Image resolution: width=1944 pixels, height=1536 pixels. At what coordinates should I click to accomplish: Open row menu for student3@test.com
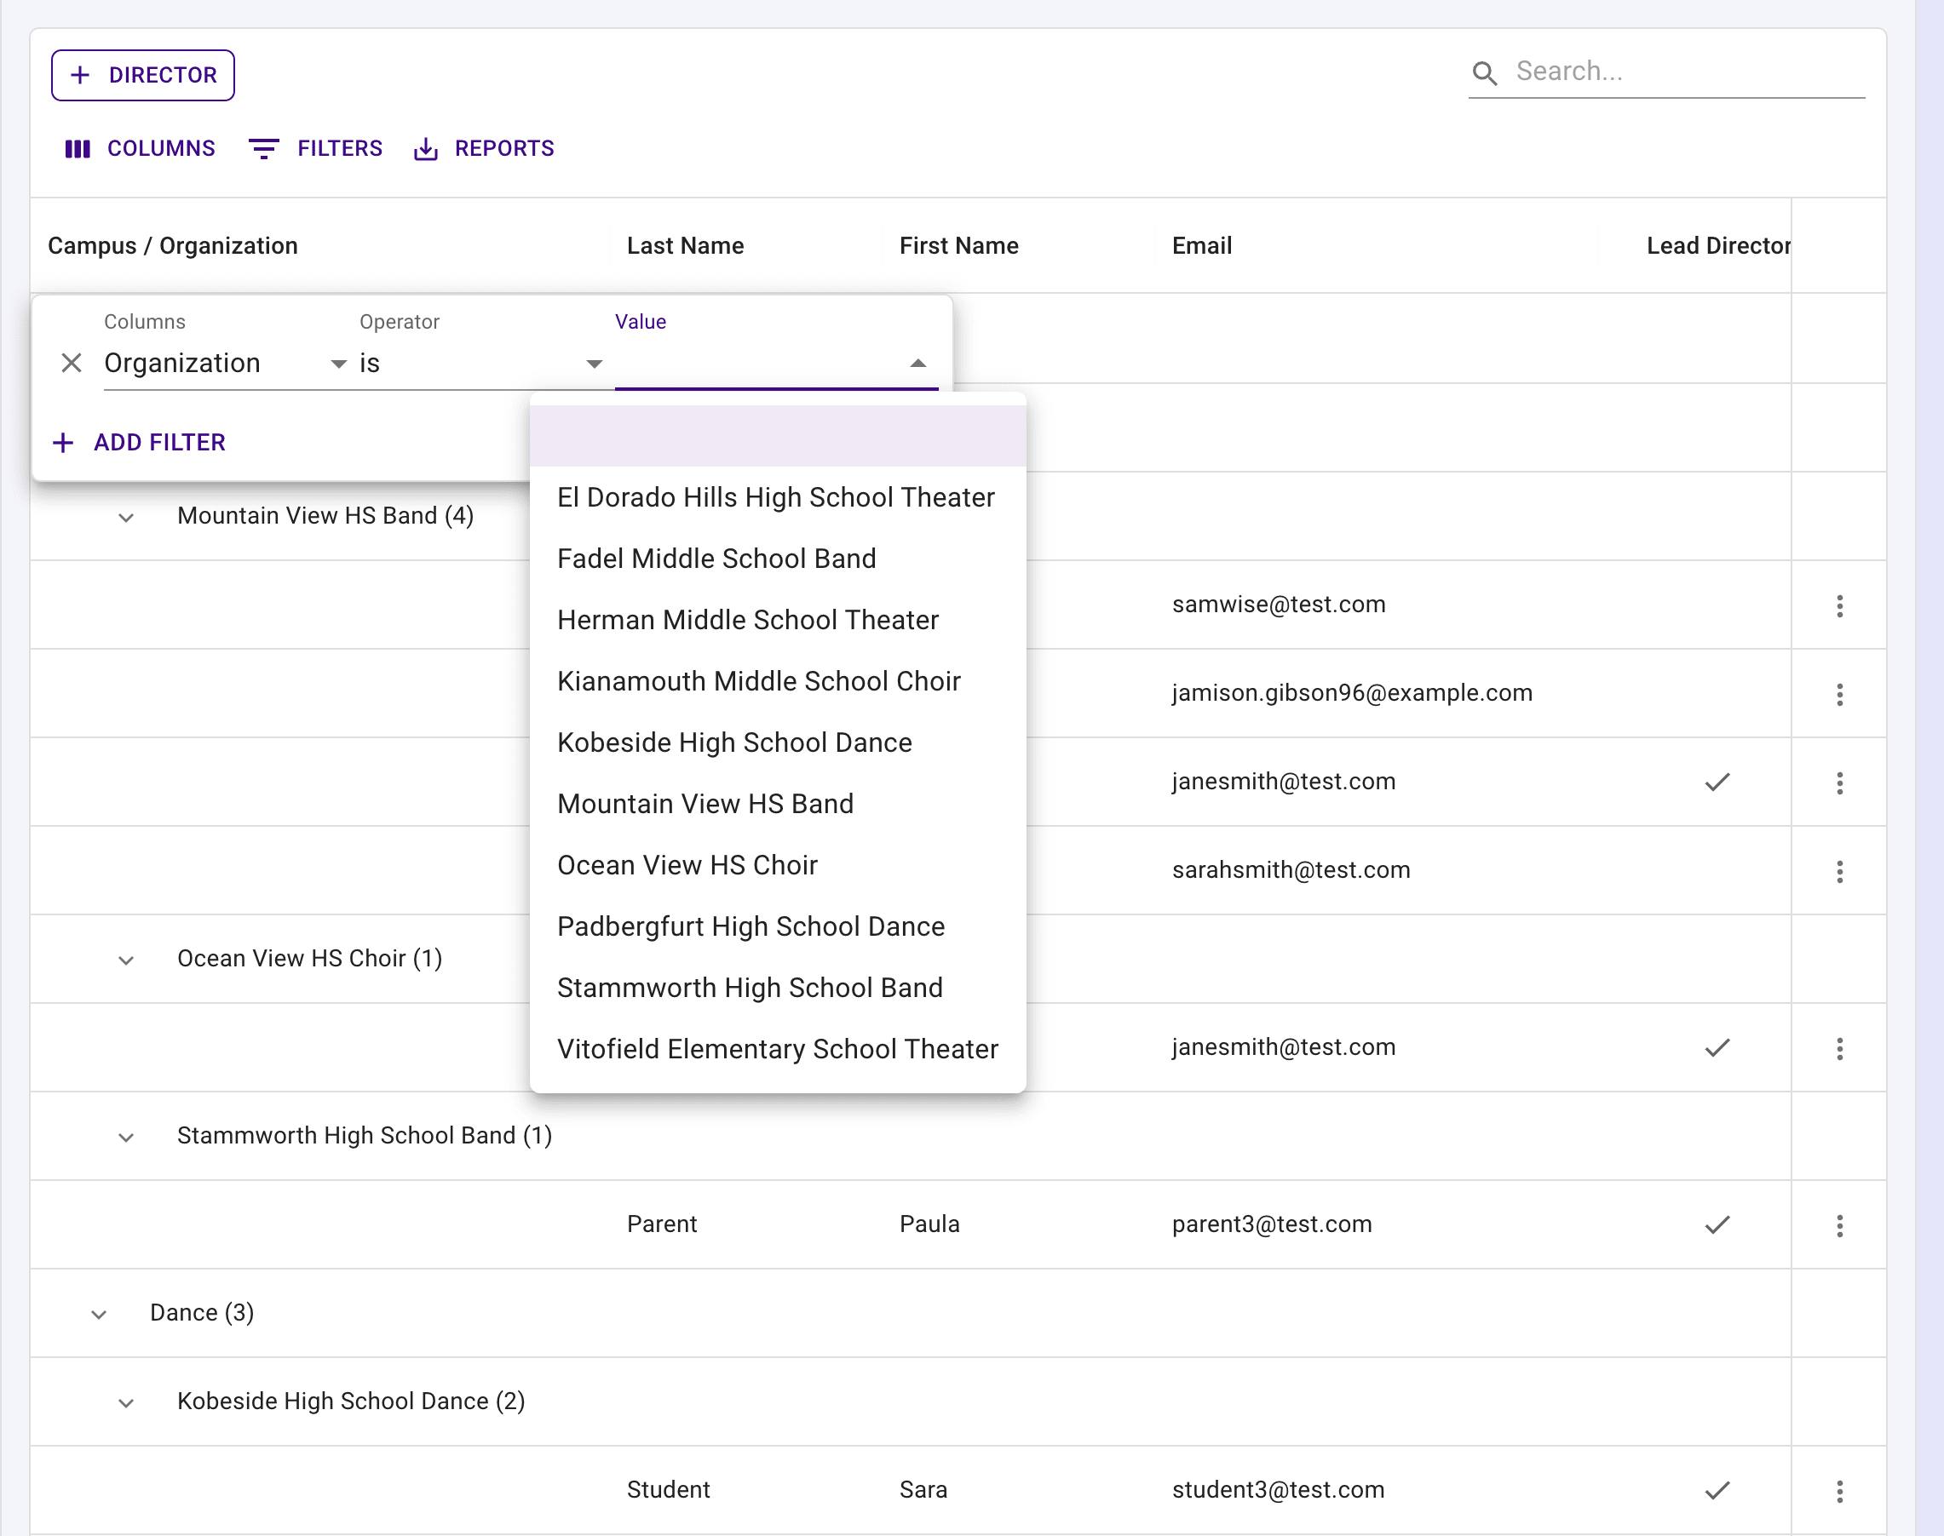click(x=1840, y=1490)
